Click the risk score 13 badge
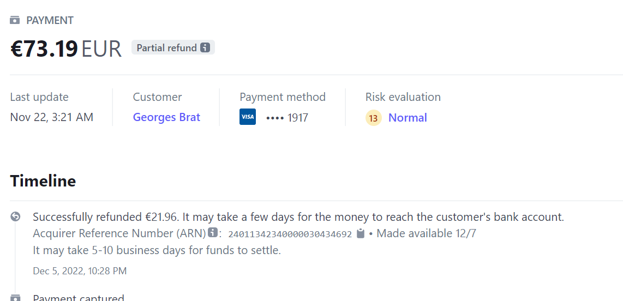This screenshot has width=623, height=301. [x=374, y=118]
